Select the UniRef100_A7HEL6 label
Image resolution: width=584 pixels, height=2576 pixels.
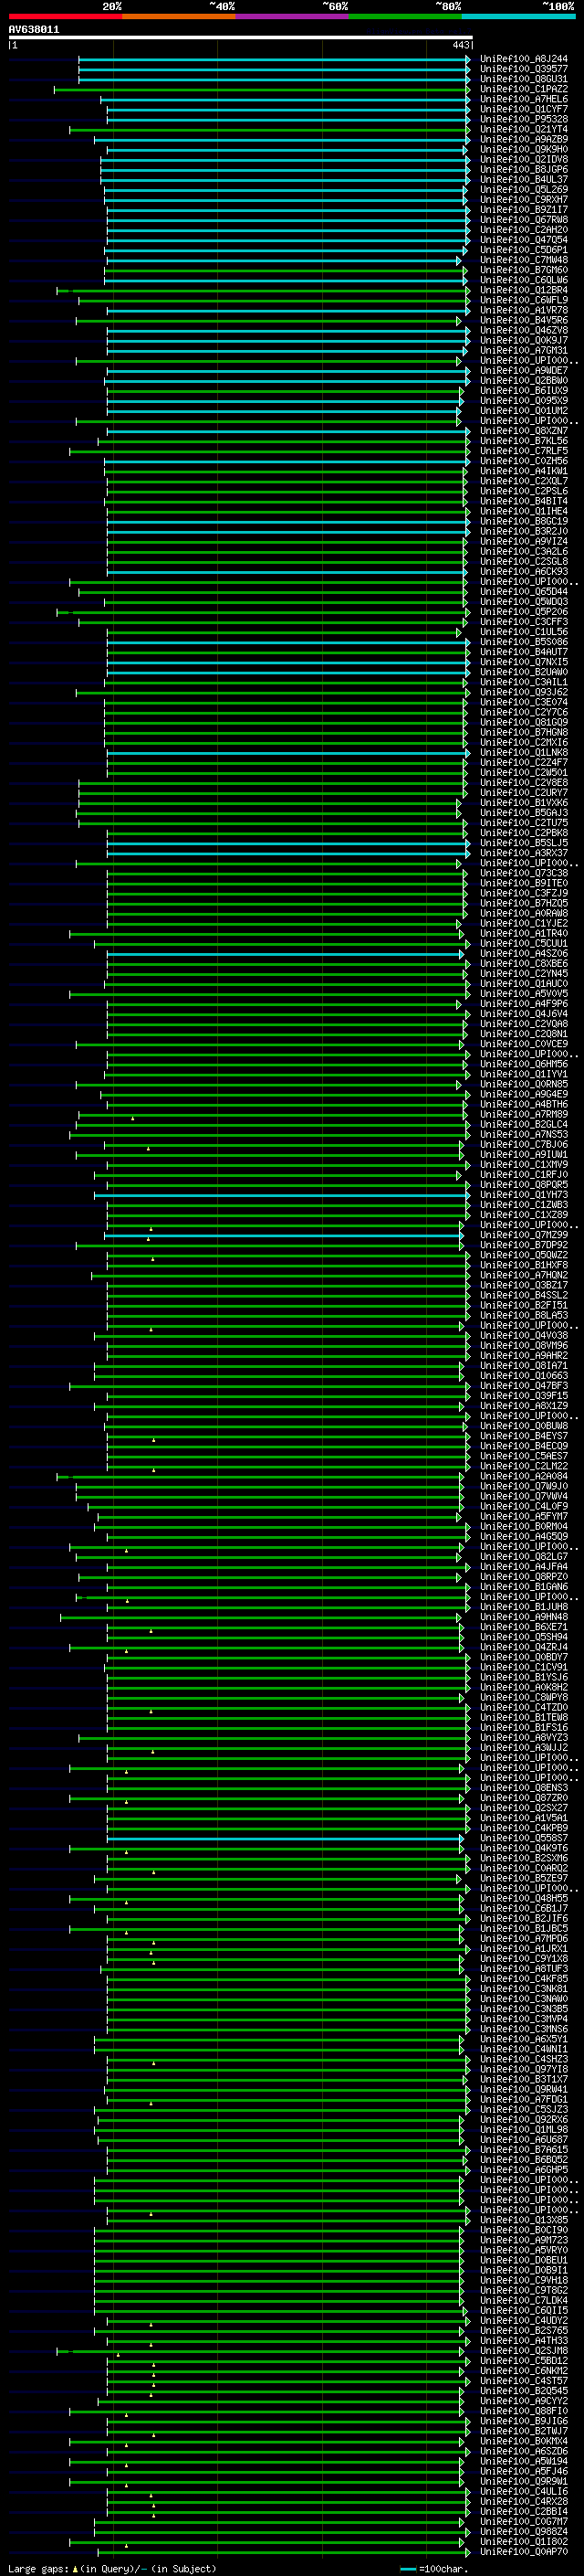pyautogui.click(x=523, y=99)
